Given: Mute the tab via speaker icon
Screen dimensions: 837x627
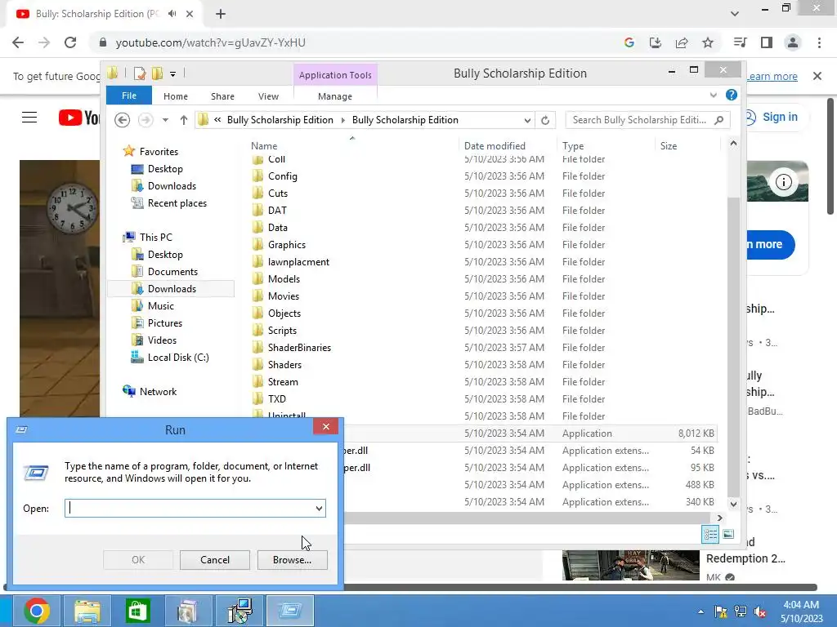Looking at the screenshot, I should coord(172,14).
